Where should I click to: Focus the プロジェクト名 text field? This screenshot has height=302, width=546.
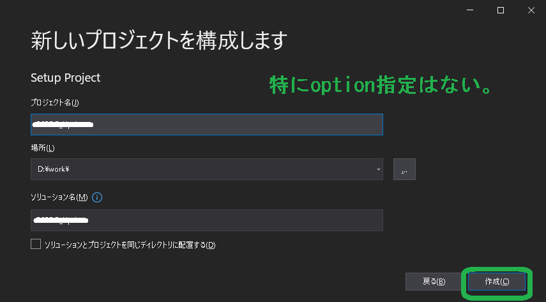coord(207,125)
